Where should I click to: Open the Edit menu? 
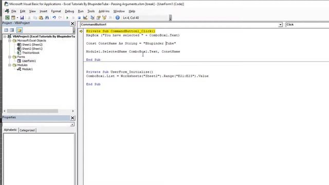point(23,11)
